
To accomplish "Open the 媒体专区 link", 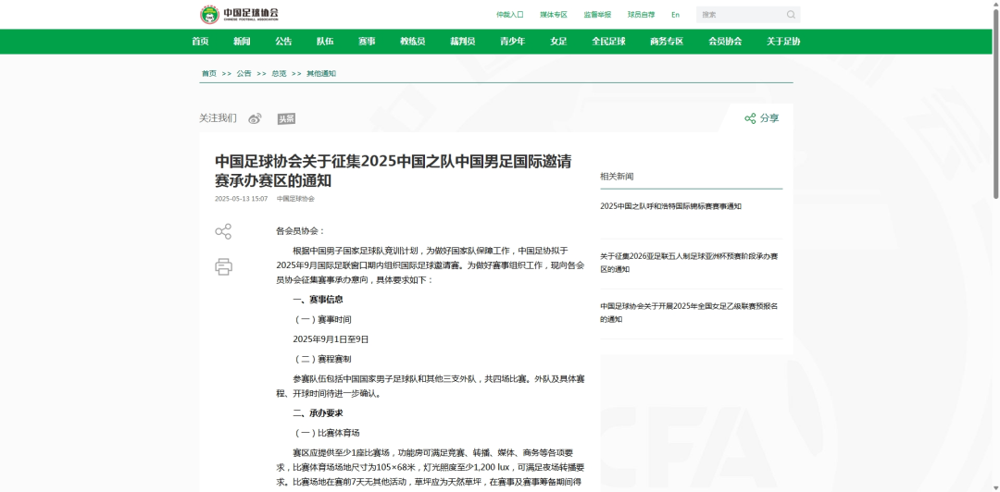I will [554, 15].
